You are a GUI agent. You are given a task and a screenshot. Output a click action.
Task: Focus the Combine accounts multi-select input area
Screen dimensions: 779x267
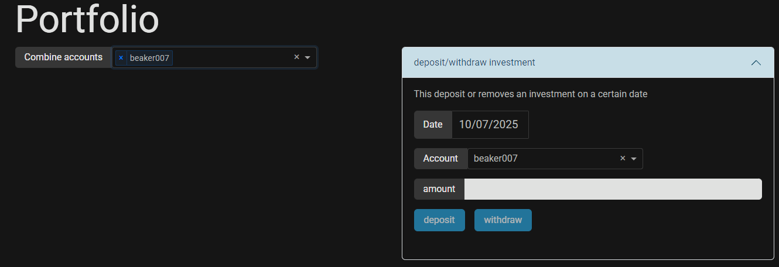[x=231, y=57]
